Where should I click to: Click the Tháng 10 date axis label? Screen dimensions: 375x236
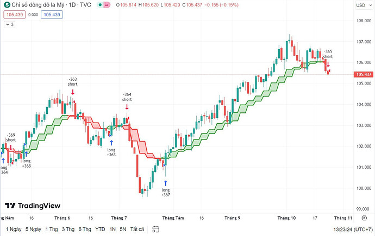click(286, 218)
